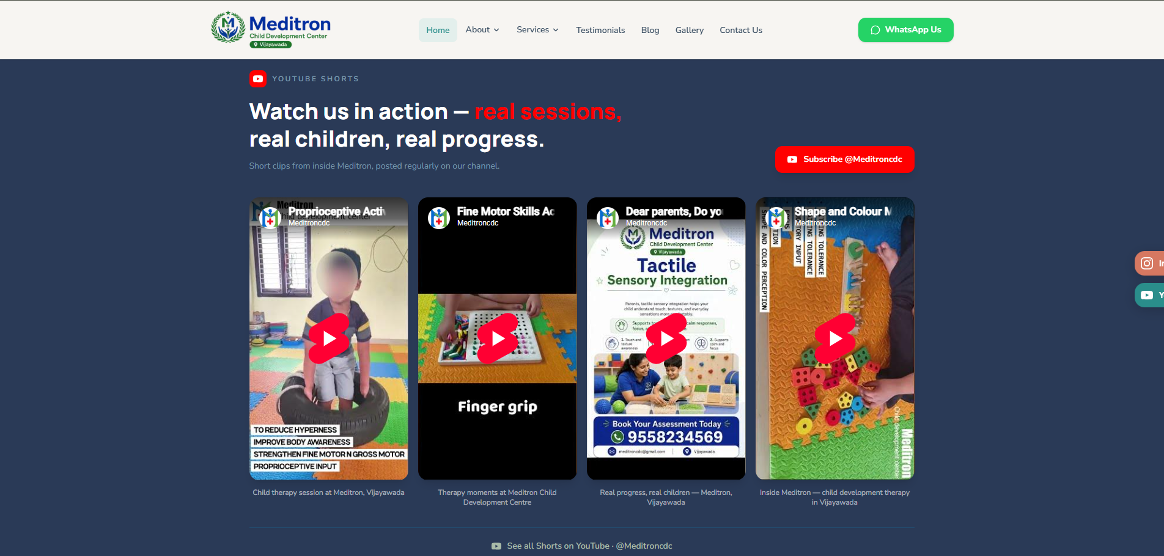Screen dimensions: 1164x556
Task: Click Subscribe @Meditroncdc button
Action: (844, 159)
